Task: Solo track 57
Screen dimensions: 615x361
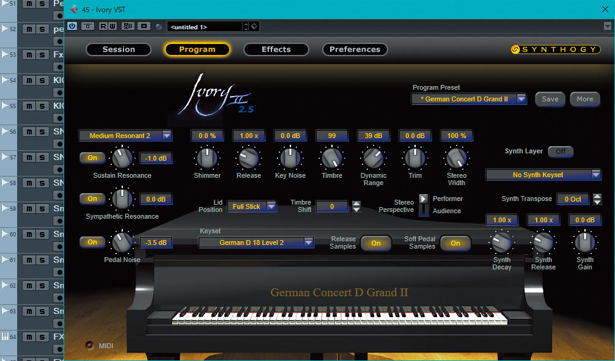Action: pyautogui.click(x=42, y=157)
